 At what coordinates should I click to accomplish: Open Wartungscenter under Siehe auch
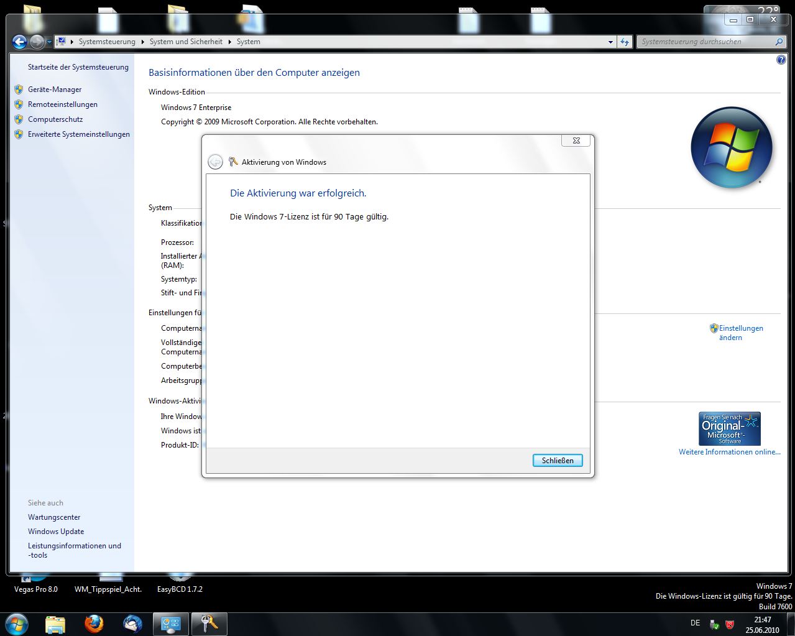[x=54, y=517]
